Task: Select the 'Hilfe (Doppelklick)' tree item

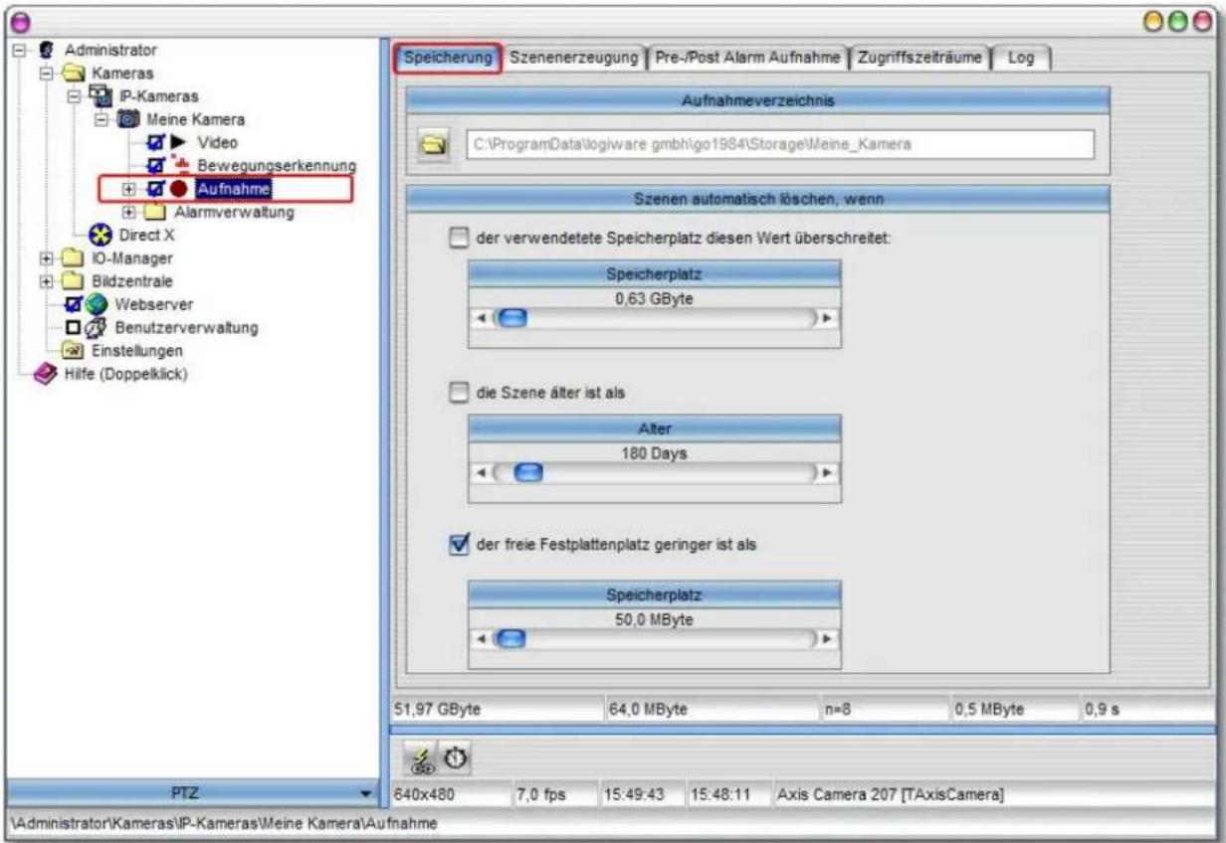Action: (126, 374)
